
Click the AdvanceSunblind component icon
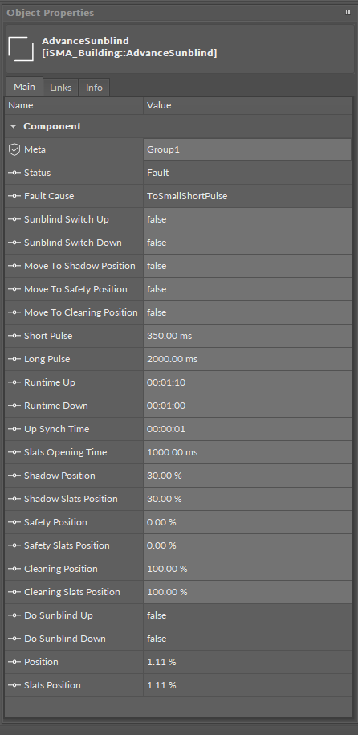(x=21, y=49)
